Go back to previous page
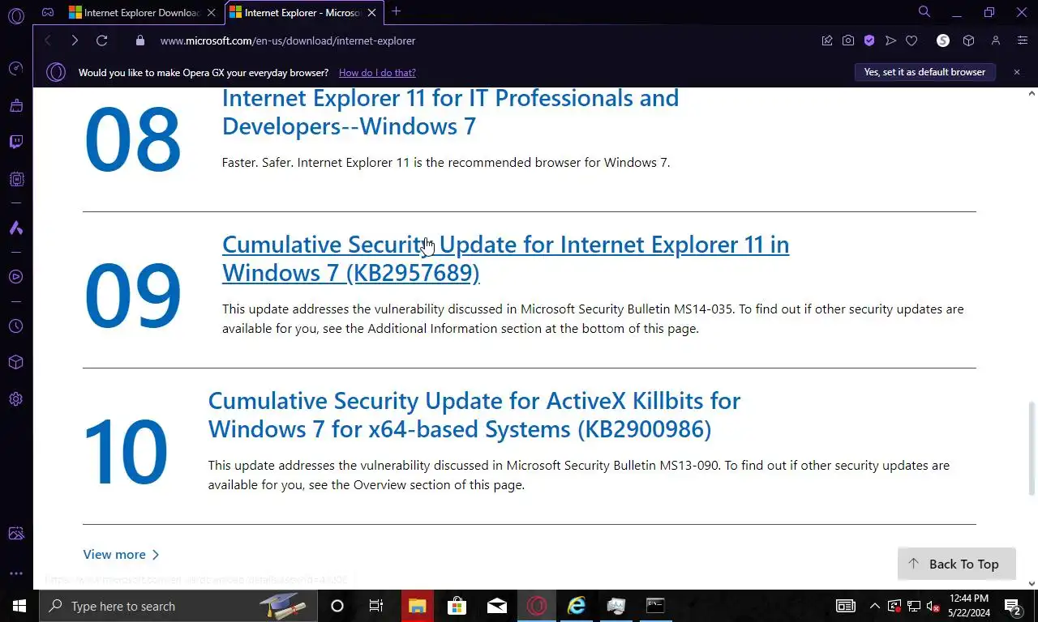Viewport: 1038px width, 622px height. pos(48,40)
